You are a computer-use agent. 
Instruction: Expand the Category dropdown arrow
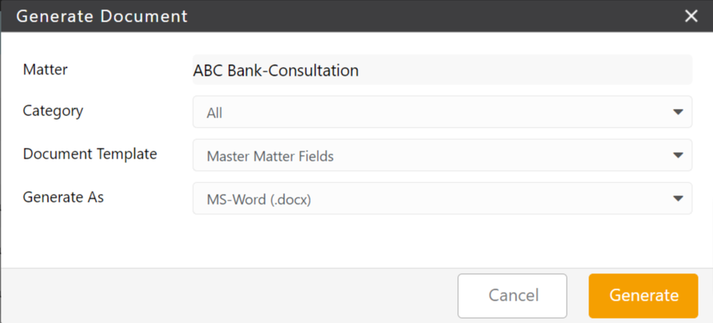click(677, 112)
